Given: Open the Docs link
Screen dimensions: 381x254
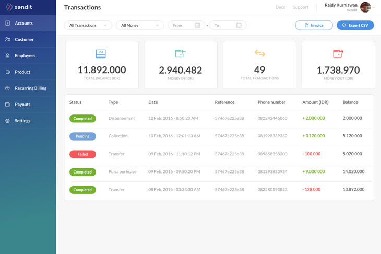Looking at the screenshot, I should click(x=280, y=7).
